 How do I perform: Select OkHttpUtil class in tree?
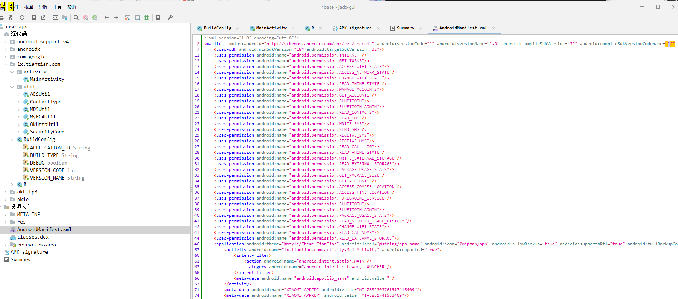(x=44, y=124)
